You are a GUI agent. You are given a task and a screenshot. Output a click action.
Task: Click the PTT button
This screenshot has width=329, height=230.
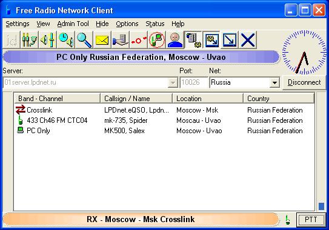(311, 220)
